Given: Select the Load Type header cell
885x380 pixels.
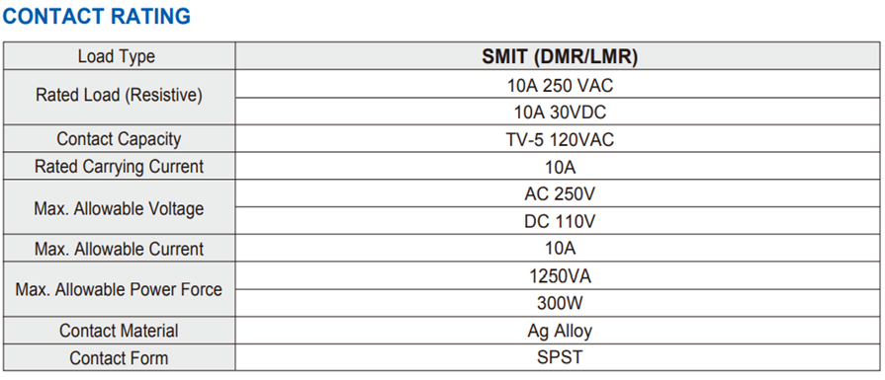Looking at the screenshot, I should (119, 56).
